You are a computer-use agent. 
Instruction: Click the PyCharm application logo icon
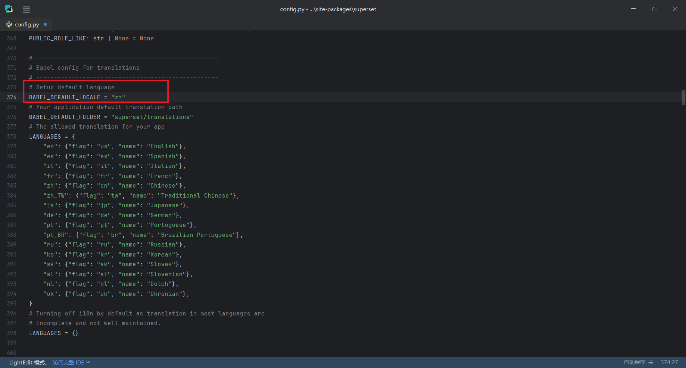pyautogui.click(x=9, y=9)
